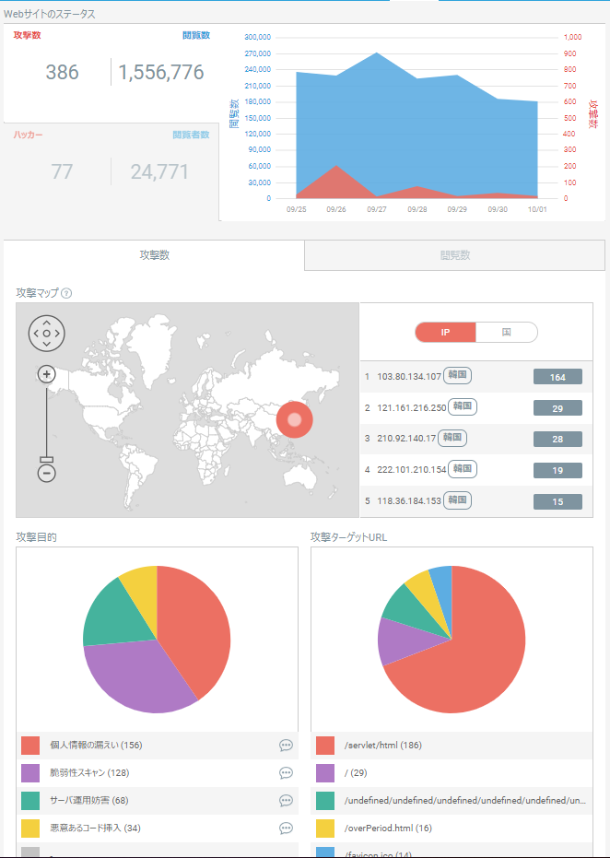This screenshot has width=610, height=858.
Task: Click the map zoom-in plus icon
Action: coord(46,374)
